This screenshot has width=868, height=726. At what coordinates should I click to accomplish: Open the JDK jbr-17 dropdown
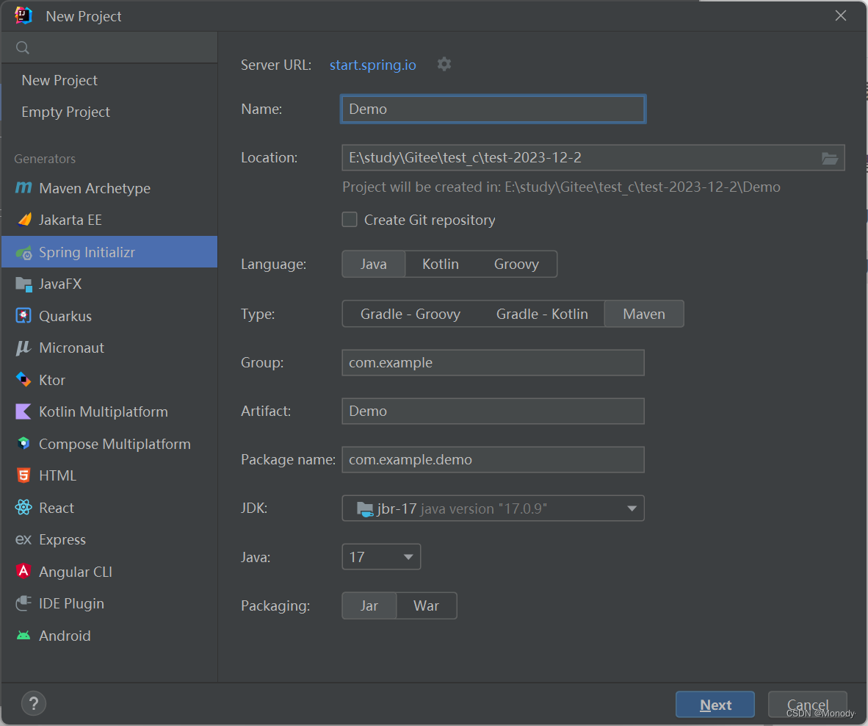pos(493,508)
